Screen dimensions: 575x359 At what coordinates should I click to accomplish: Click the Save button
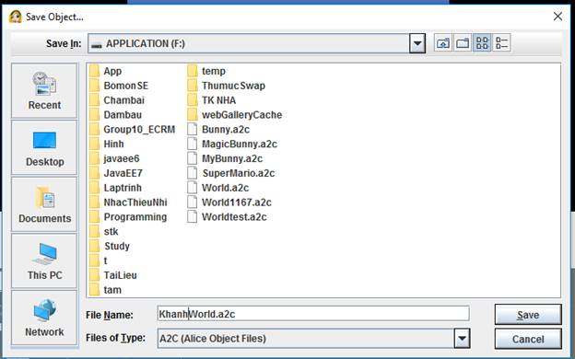[x=528, y=315]
